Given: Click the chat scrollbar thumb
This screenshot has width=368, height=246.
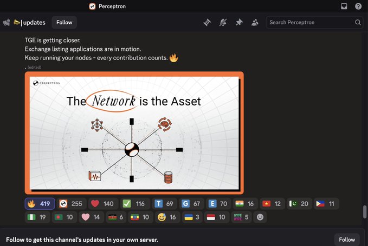Looking at the screenshot, I should [365, 212].
